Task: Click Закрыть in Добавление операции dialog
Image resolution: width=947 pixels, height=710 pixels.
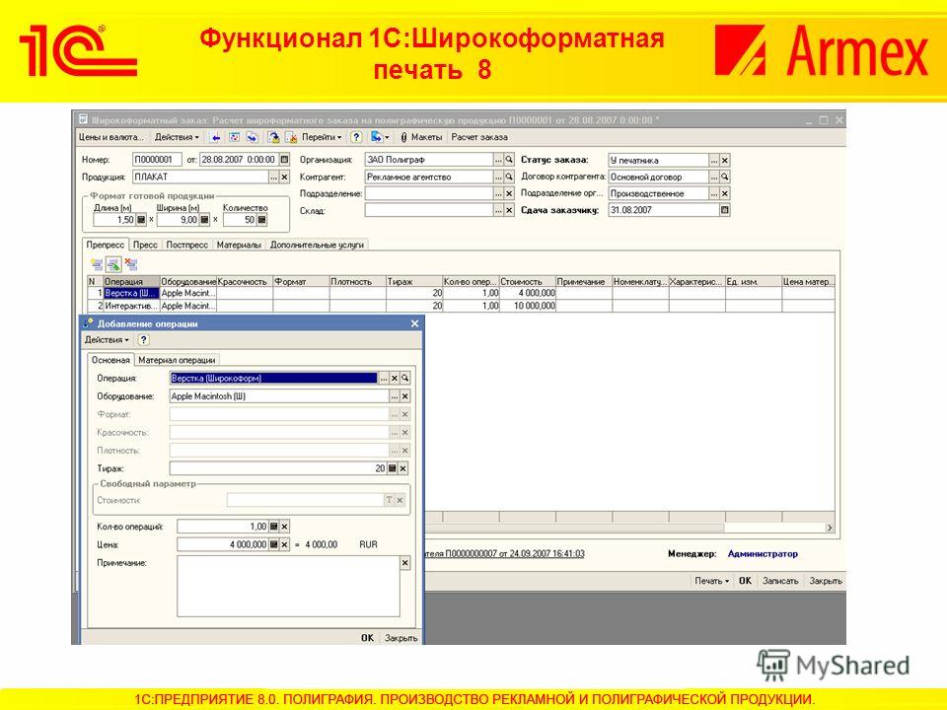Action: [401, 638]
